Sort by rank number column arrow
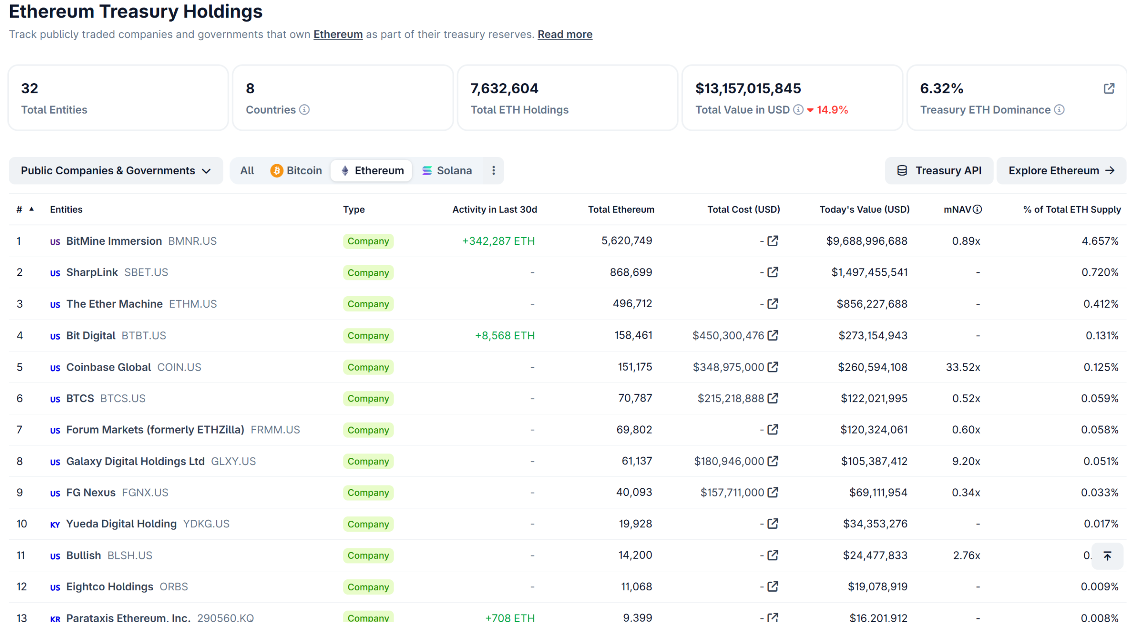Screen dimensions: 1127x622 pos(31,209)
